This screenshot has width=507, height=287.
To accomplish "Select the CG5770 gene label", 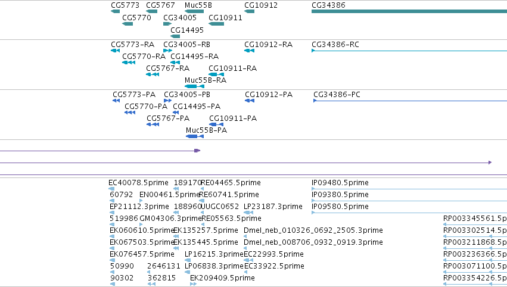I will tap(136, 18).
